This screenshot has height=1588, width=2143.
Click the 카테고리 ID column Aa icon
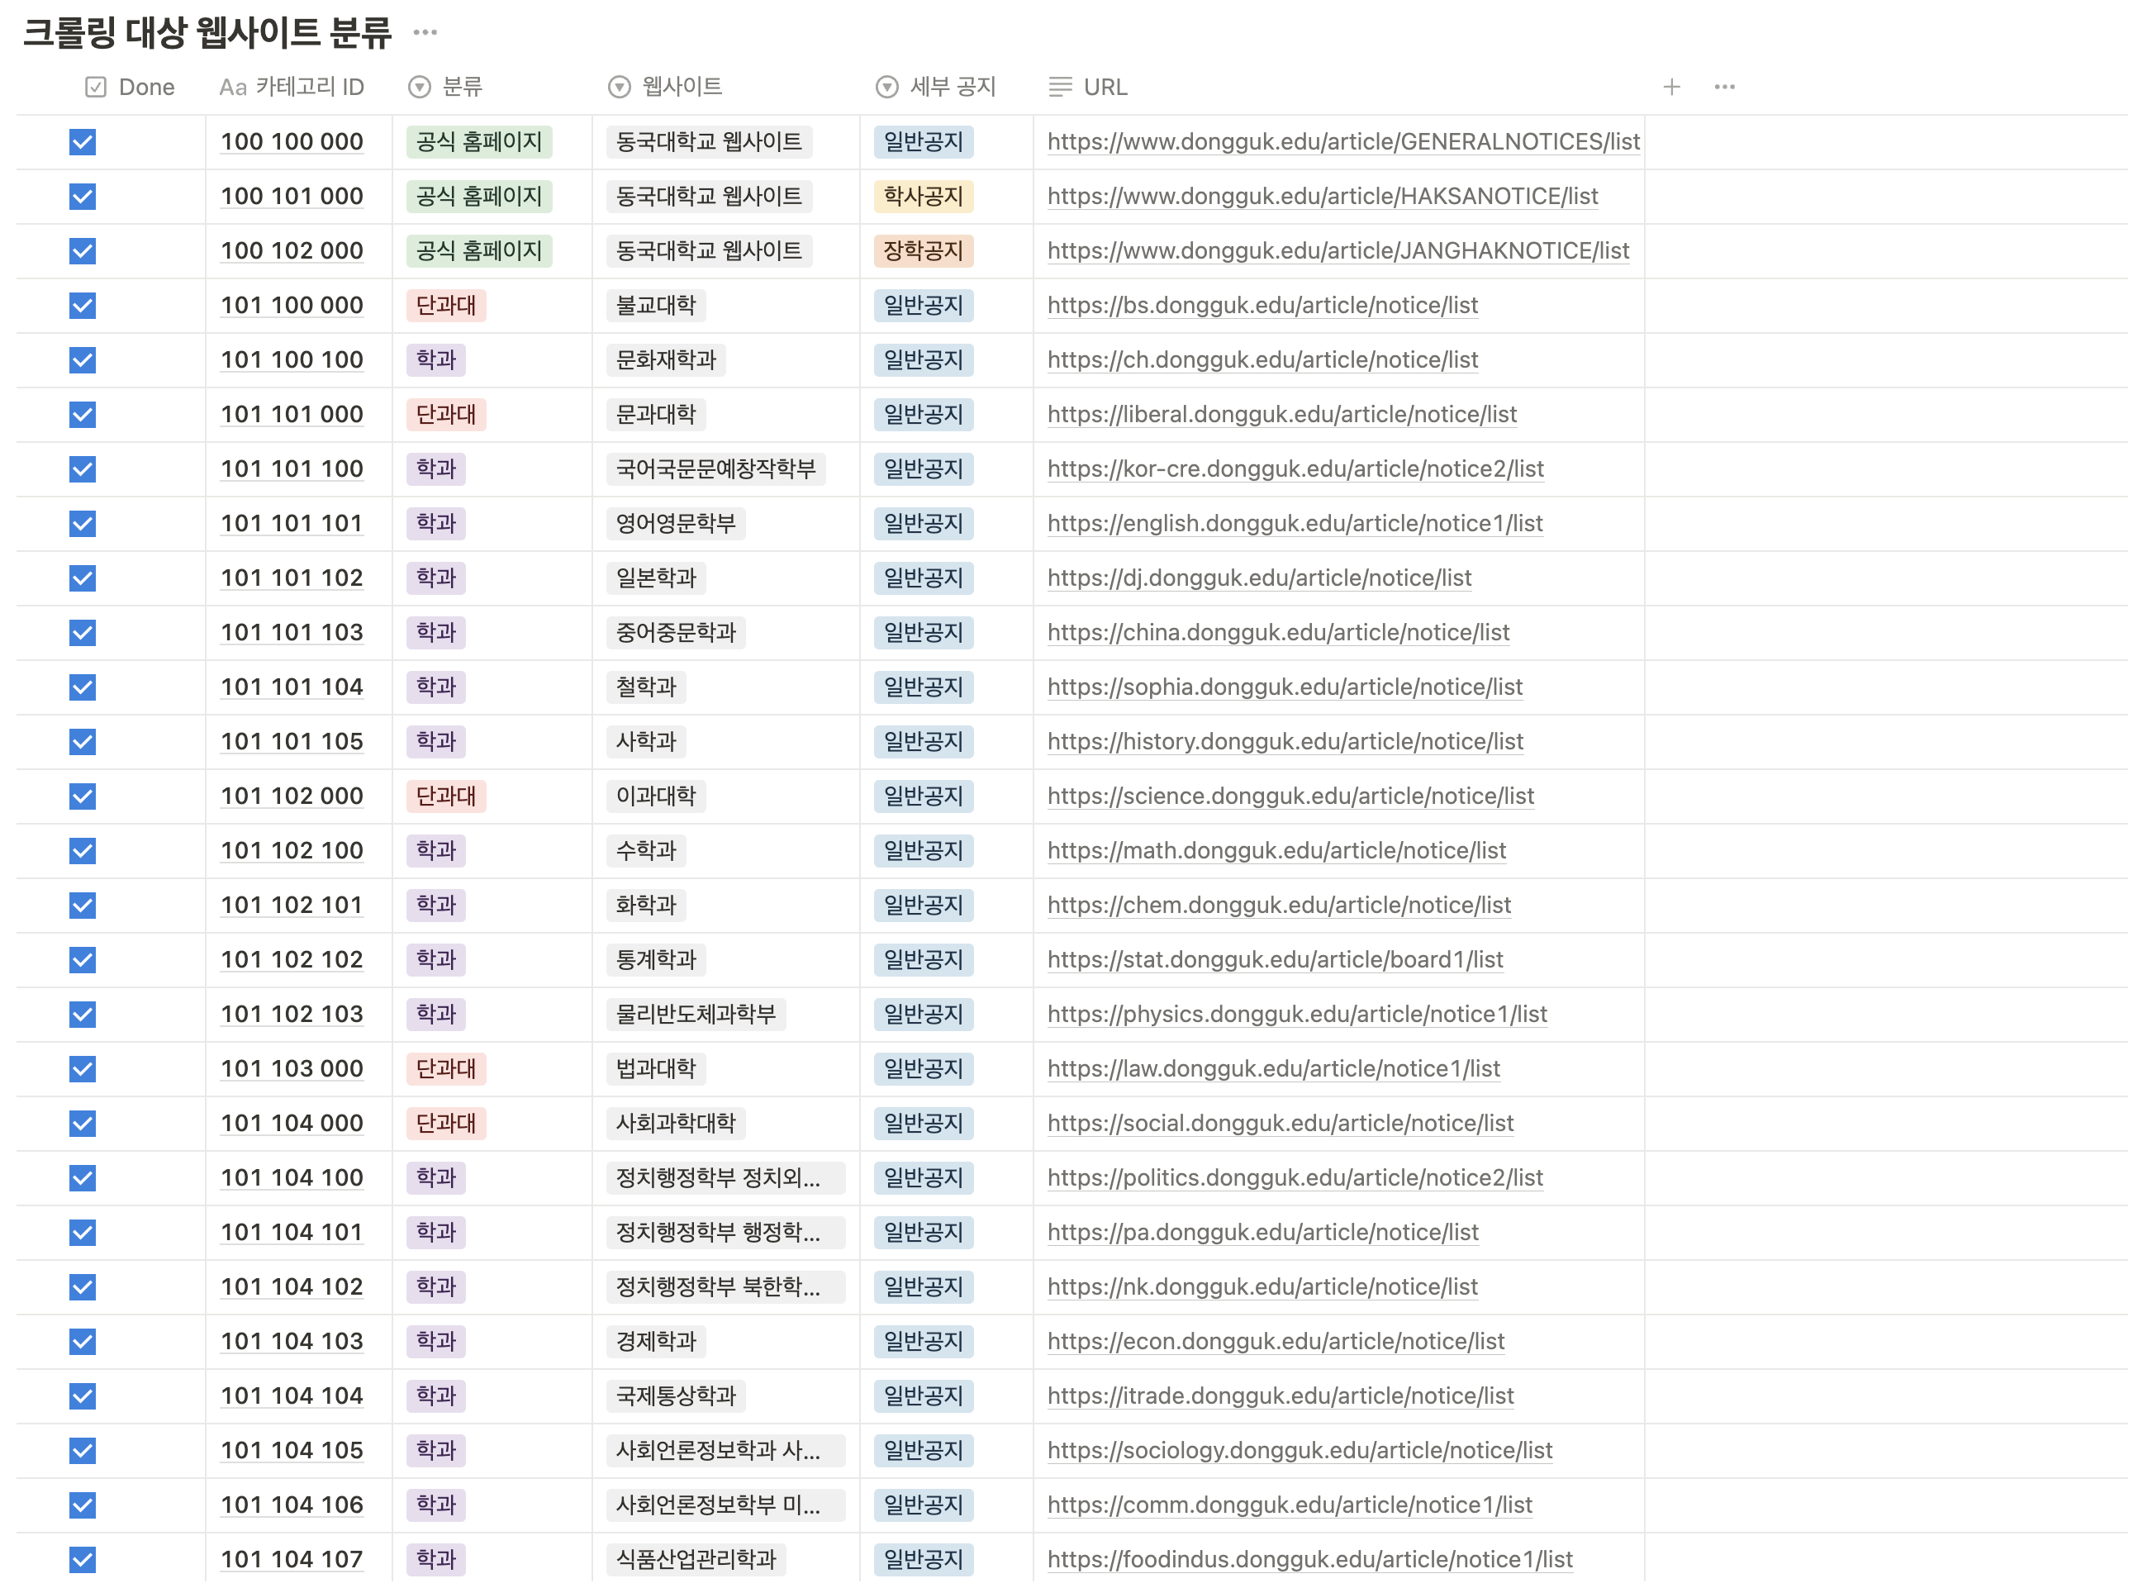tap(233, 88)
